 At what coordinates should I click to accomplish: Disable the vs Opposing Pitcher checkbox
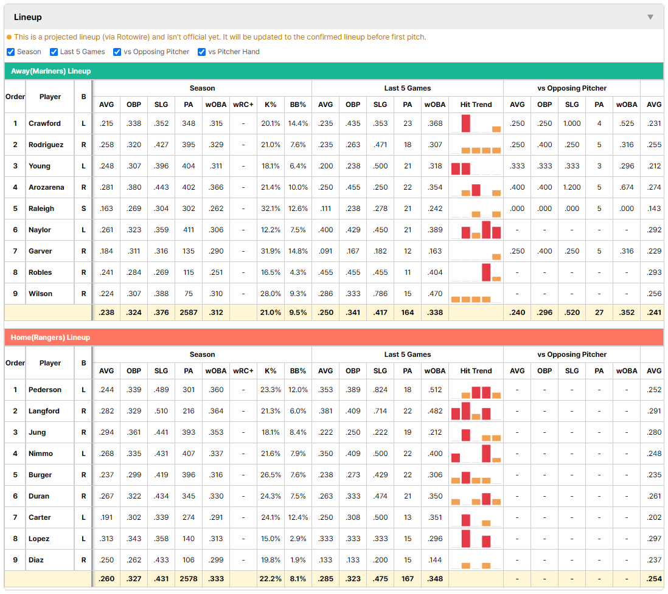[x=117, y=52]
